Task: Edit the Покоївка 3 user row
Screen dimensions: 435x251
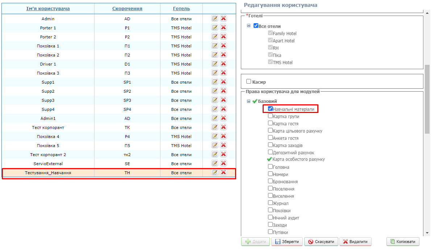Action: (215, 73)
